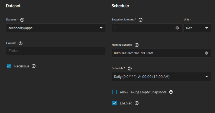This screenshot has width=215, height=113.
Task: Show Naming Schema help information
Action: 136,45
